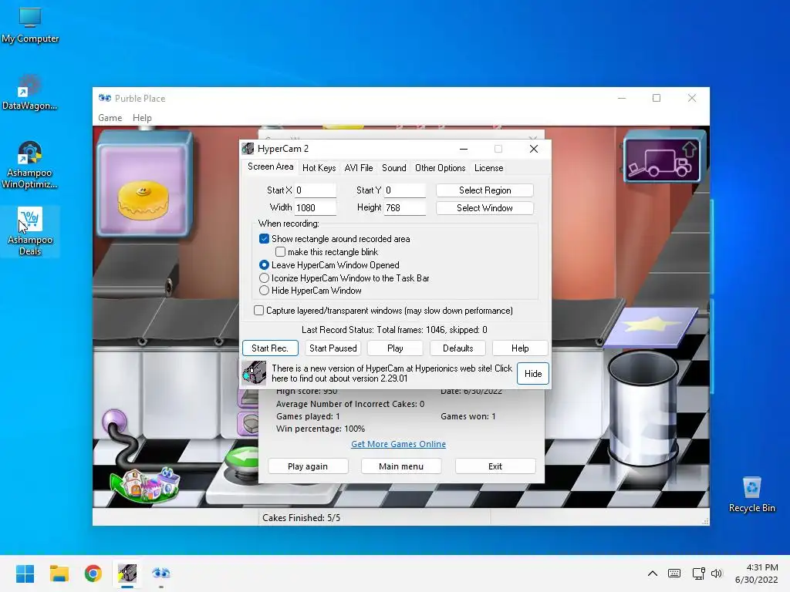The width and height of the screenshot is (790, 592).
Task: Open My Computer desktop icon
Action: [x=30, y=25]
